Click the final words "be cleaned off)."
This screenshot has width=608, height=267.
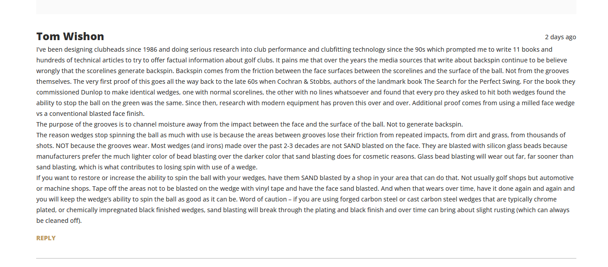(59, 221)
